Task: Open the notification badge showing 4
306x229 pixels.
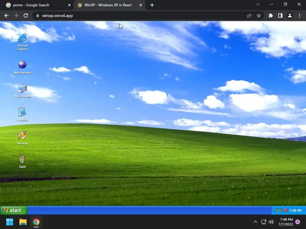Action: (x=298, y=222)
